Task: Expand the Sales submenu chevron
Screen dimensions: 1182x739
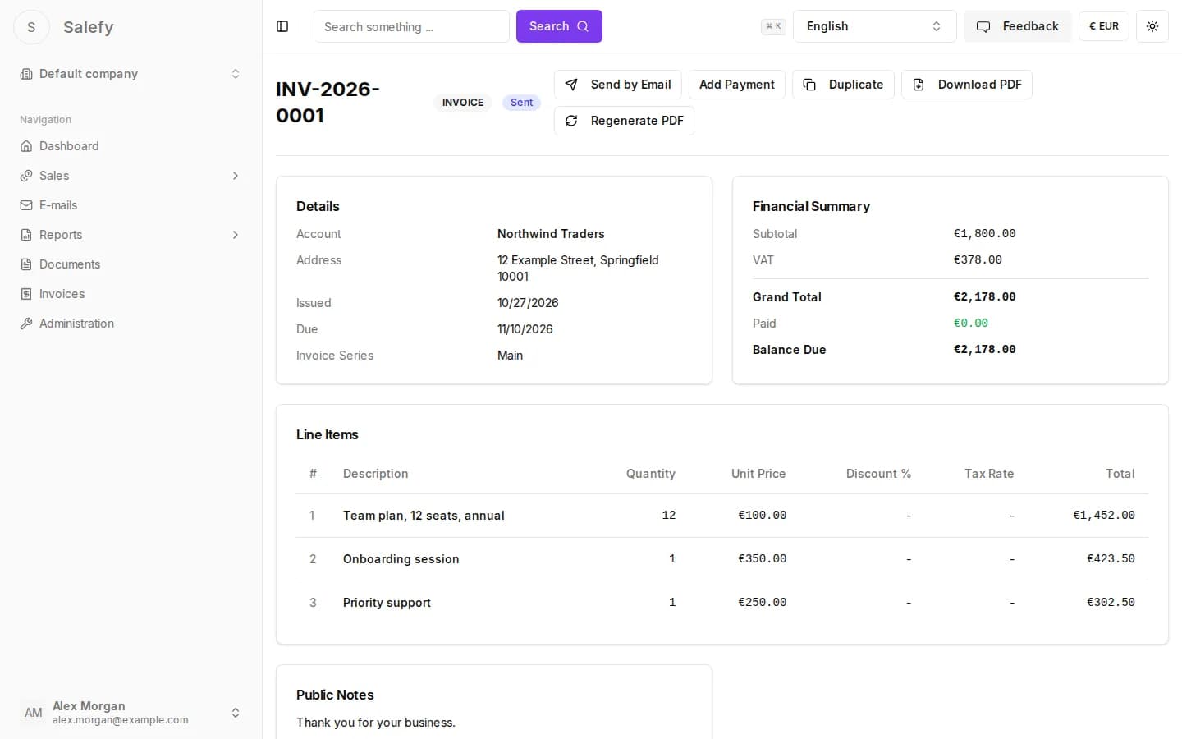Action: 236,176
